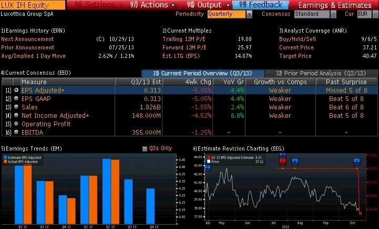Open the 98) Output dropdown menu
379x229 pixels.
pos(208,5)
